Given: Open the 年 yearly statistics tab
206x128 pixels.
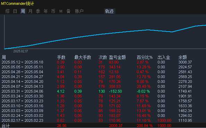Looking at the screenshot, I should (x=45, y=11).
